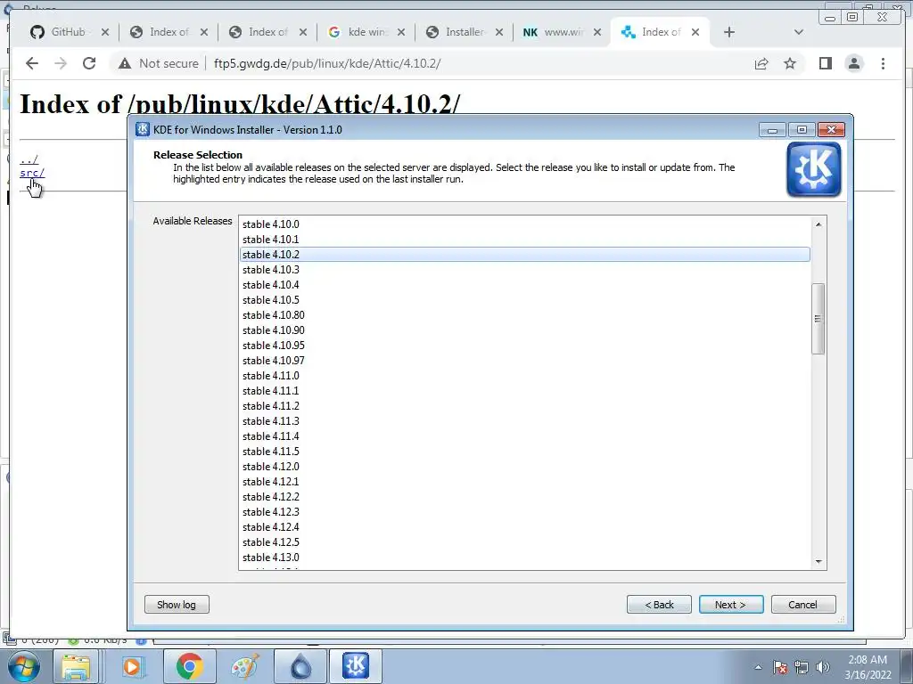913x684 pixels.
Task: Click the Paint palette taskbar icon
Action: pyautogui.click(x=244, y=666)
